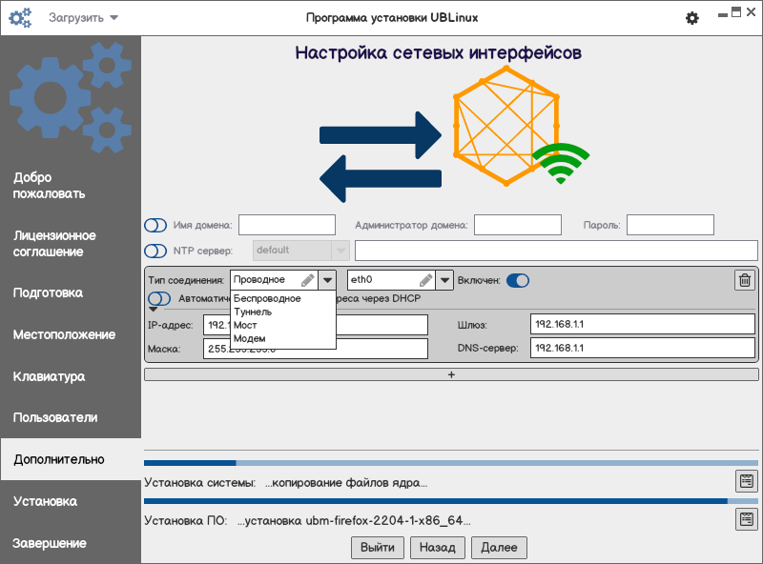763x564 pixels.
Task: Close the installer window
Action: [752, 12]
